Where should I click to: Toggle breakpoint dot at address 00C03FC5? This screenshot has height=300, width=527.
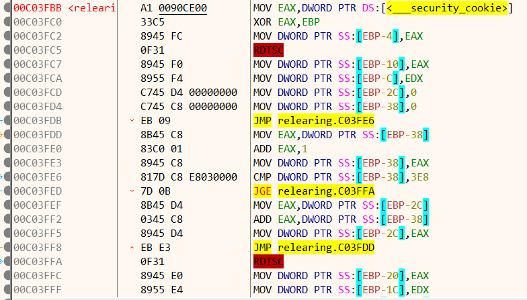pos(7,50)
